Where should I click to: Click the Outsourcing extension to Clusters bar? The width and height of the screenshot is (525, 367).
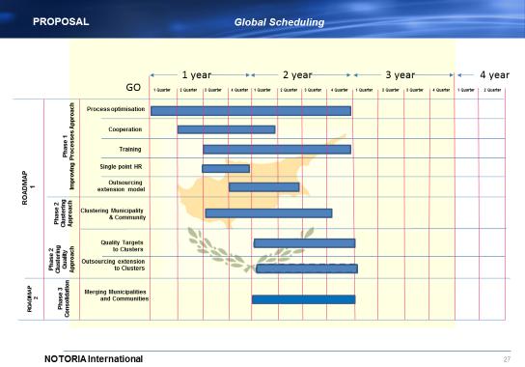307,268
